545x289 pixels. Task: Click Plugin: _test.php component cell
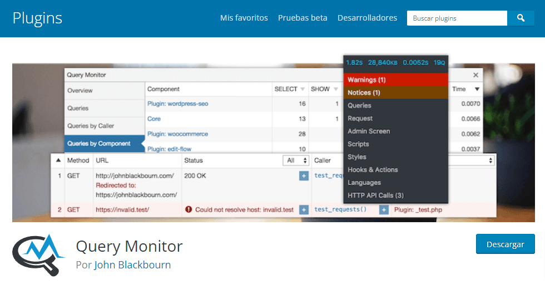[418, 210]
